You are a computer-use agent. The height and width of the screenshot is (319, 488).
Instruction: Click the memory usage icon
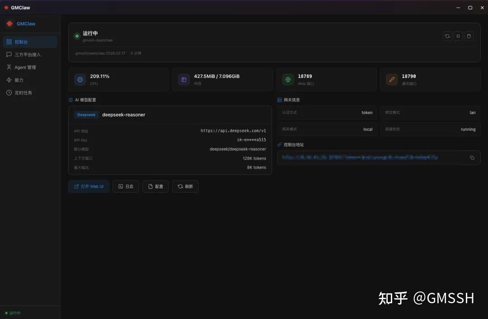184,79
